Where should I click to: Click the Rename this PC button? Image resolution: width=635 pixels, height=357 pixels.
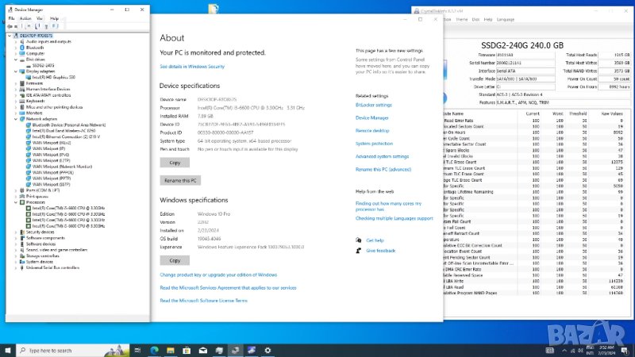pos(181,180)
